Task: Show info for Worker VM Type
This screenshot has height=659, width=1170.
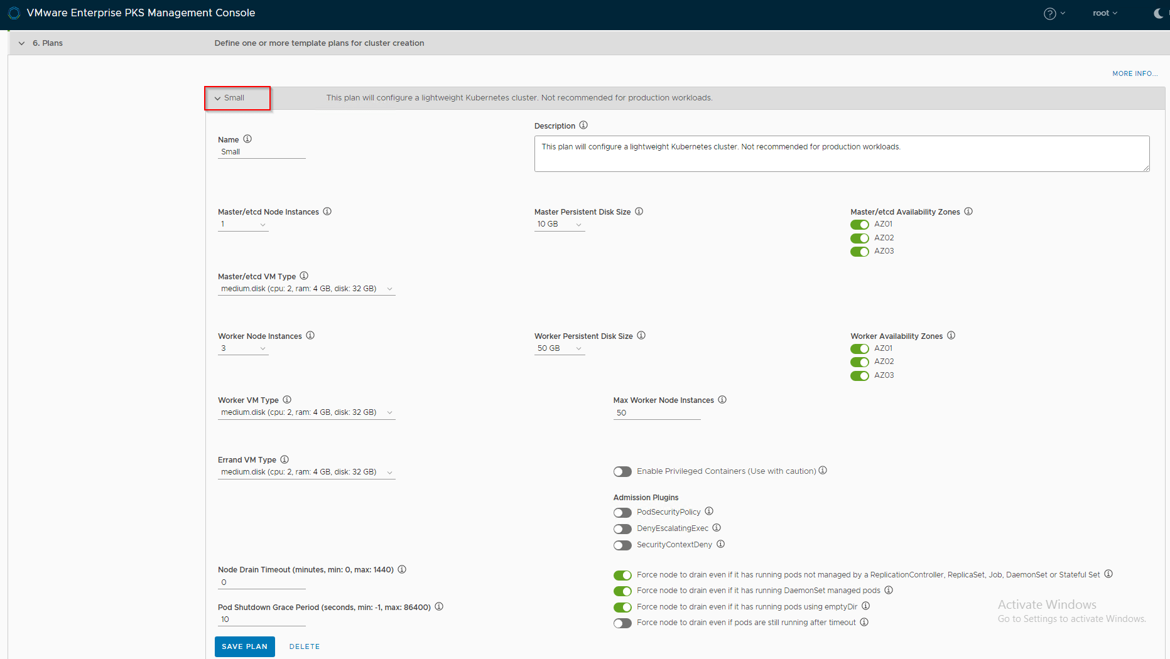Action: (287, 399)
